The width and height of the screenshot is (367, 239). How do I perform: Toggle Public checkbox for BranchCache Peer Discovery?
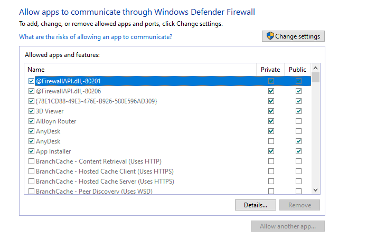tap(299, 192)
